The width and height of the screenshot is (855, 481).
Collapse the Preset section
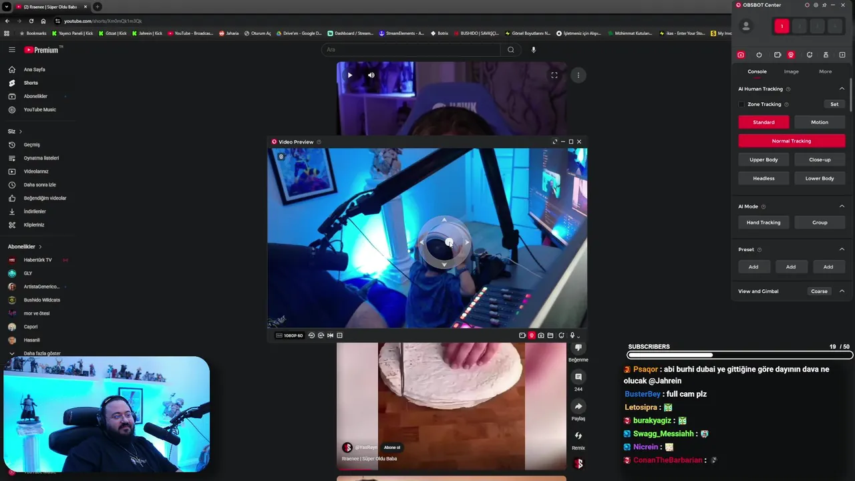pyautogui.click(x=842, y=249)
